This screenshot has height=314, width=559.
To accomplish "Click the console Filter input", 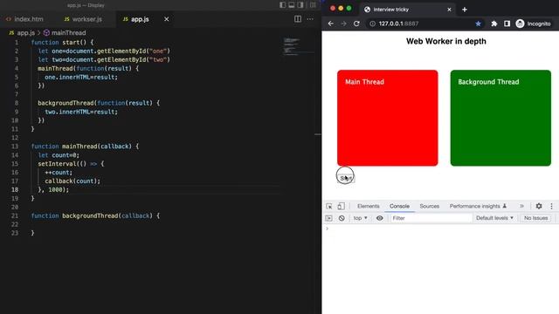I will coord(431,218).
